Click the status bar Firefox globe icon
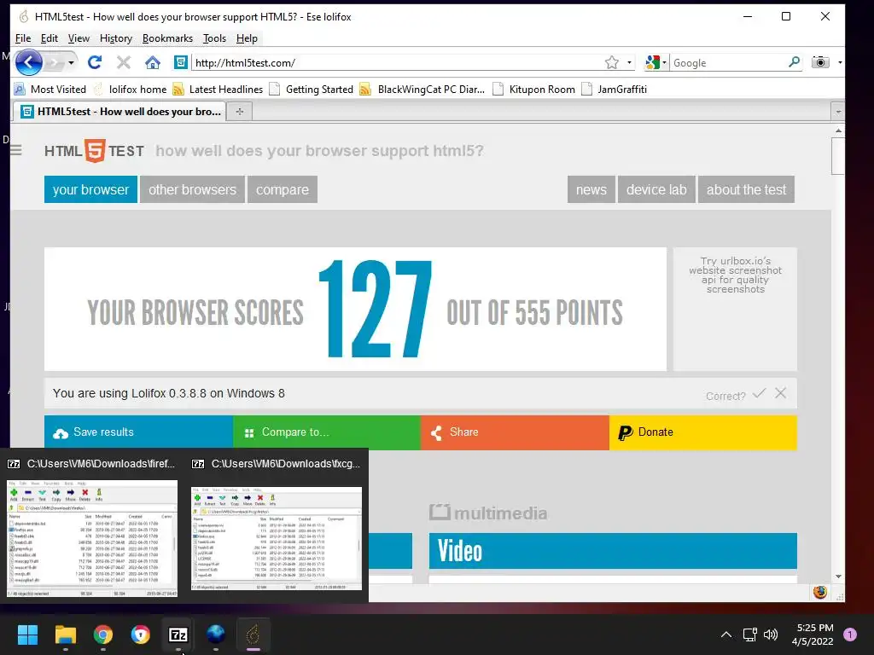Viewport: 874px width, 655px height. tap(820, 592)
